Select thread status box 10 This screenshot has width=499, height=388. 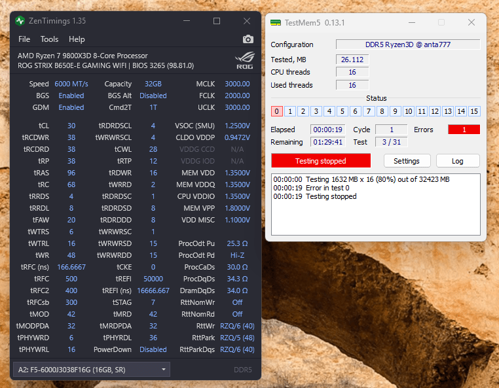408,111
